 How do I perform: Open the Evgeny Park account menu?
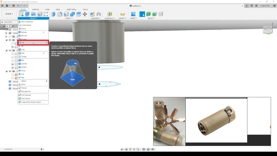coord(266,6)
